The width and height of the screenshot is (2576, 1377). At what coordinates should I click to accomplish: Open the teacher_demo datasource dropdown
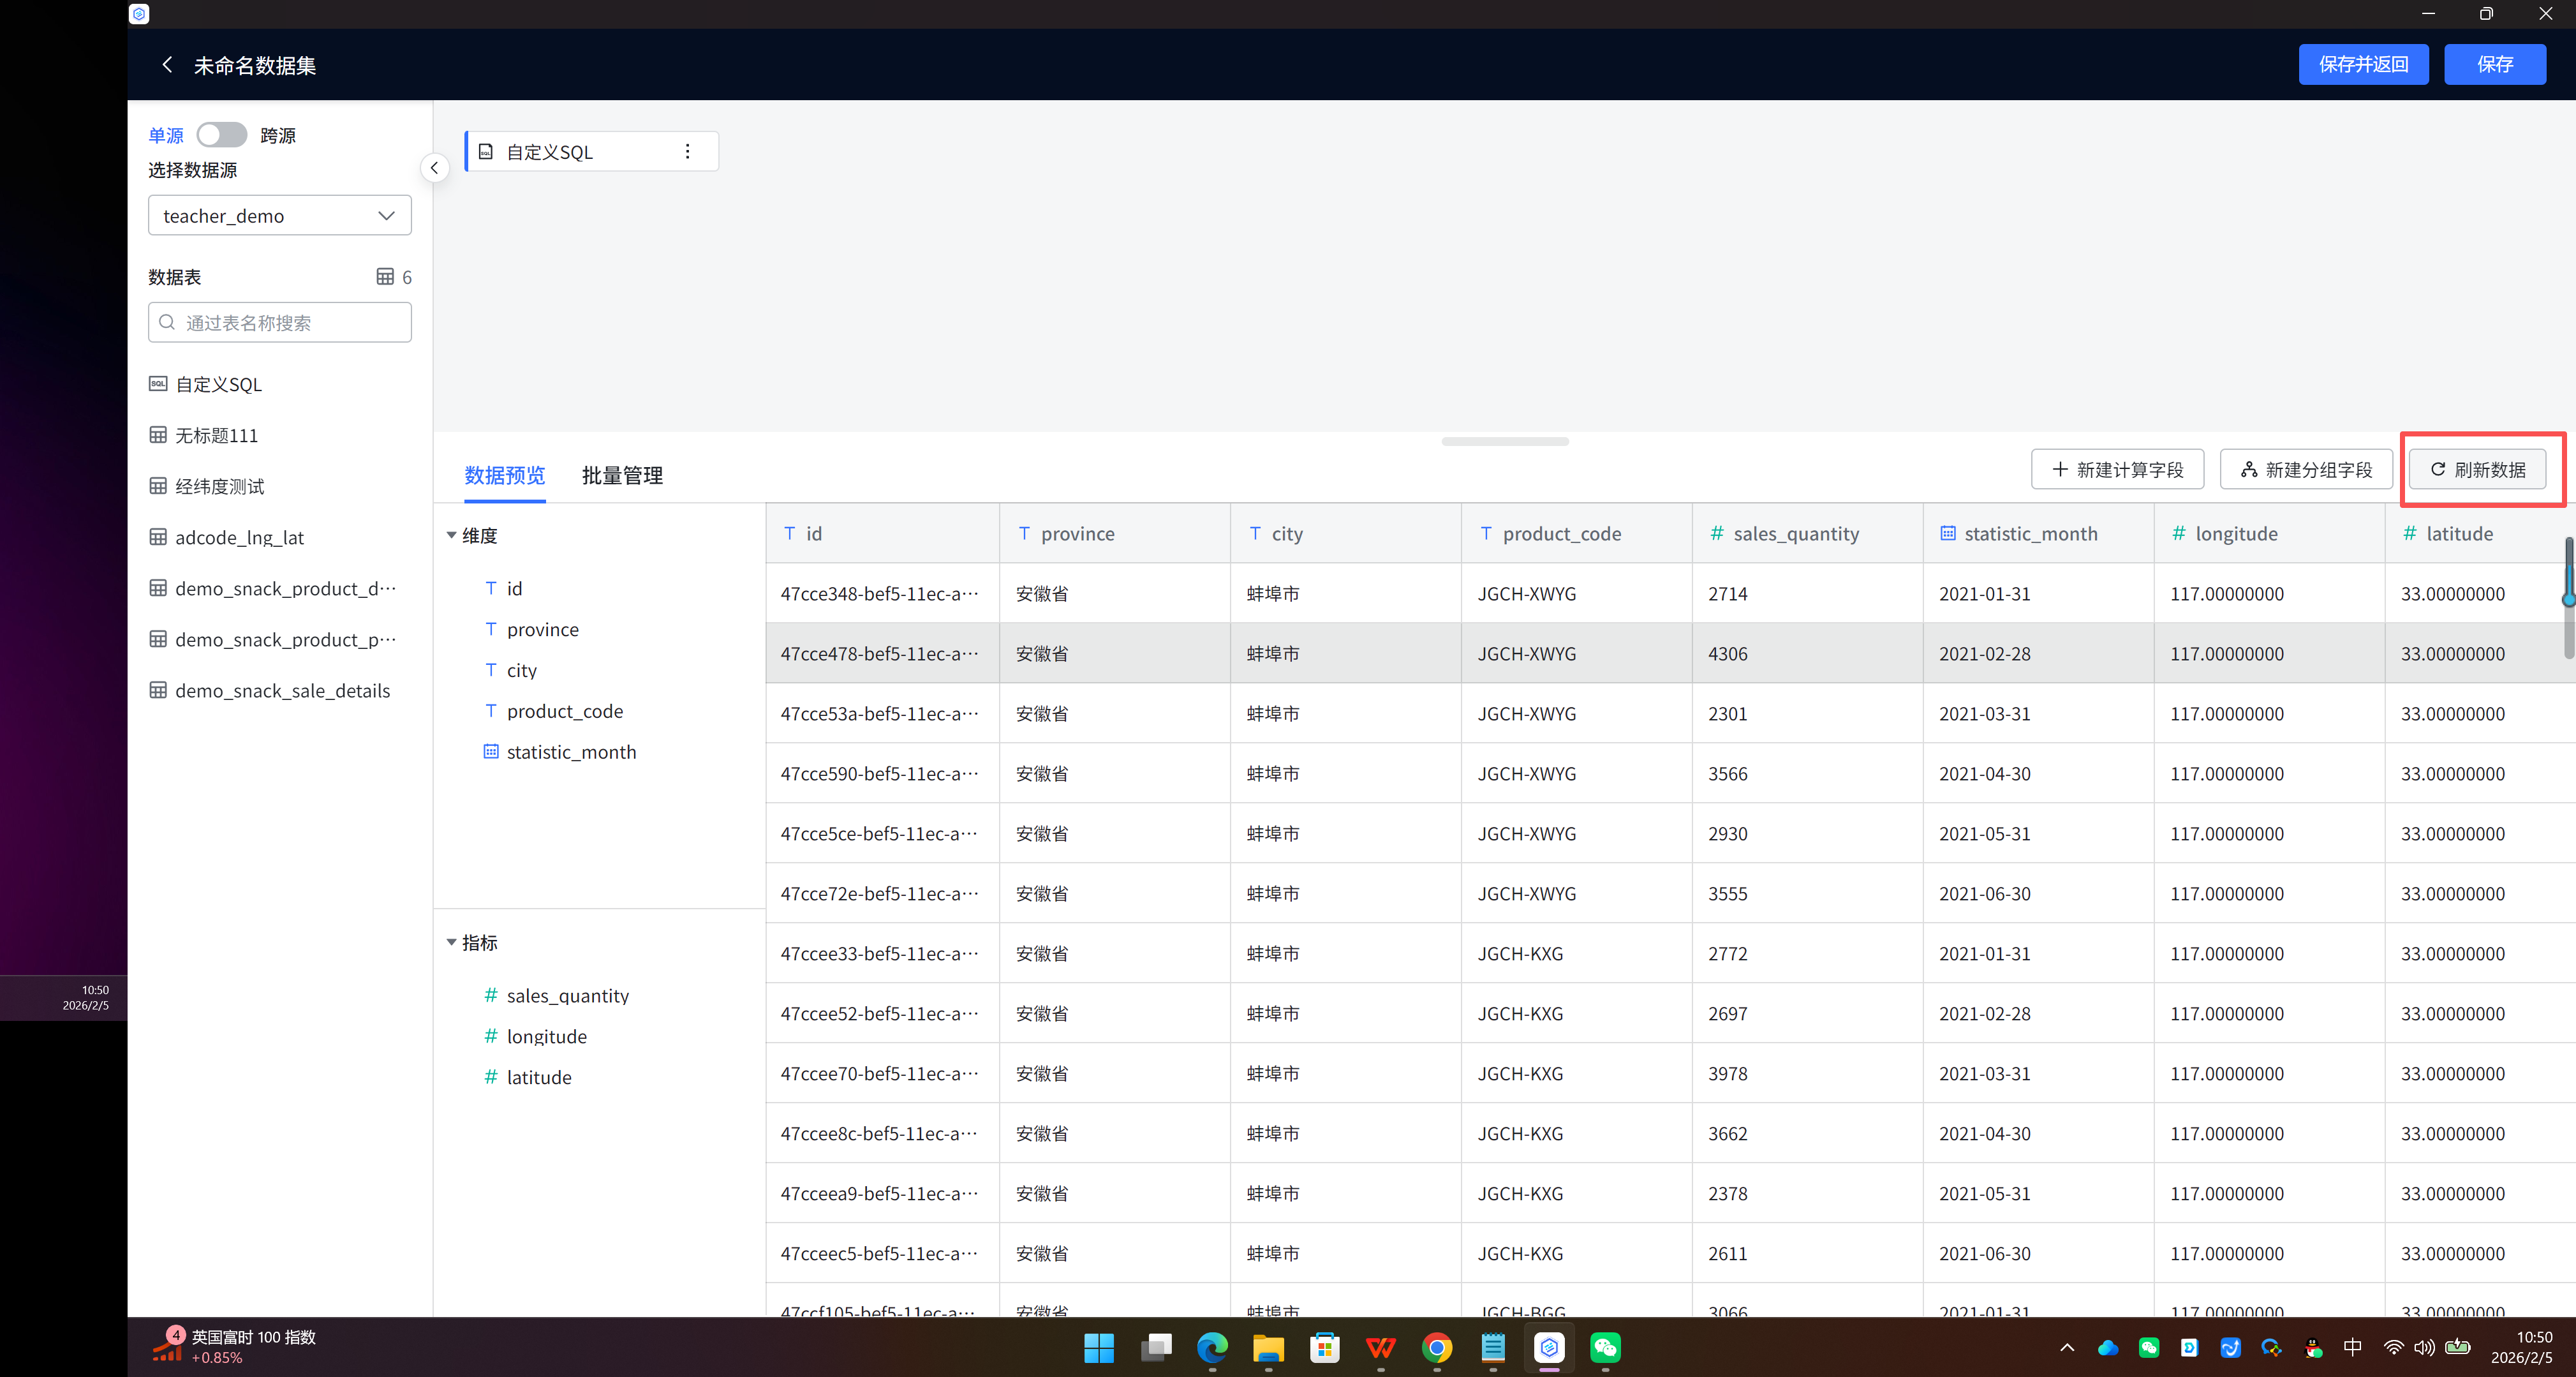(x=279, y=216)
